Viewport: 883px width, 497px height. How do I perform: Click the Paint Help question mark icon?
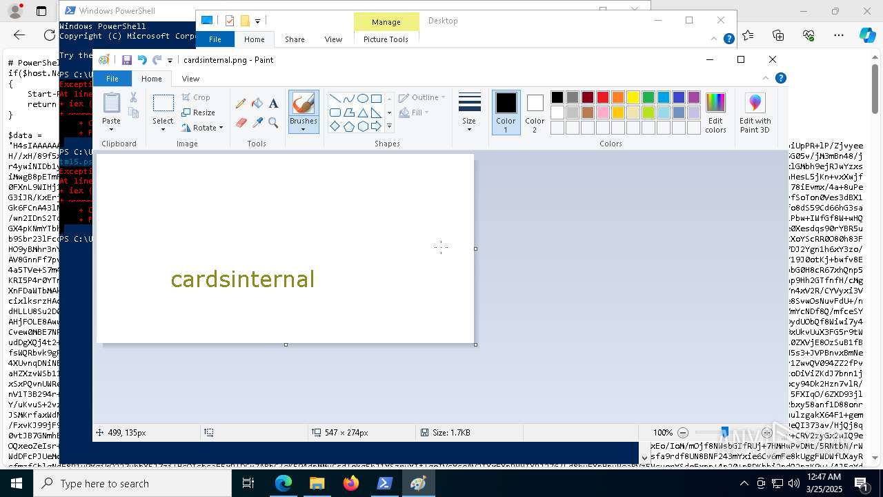781,78
